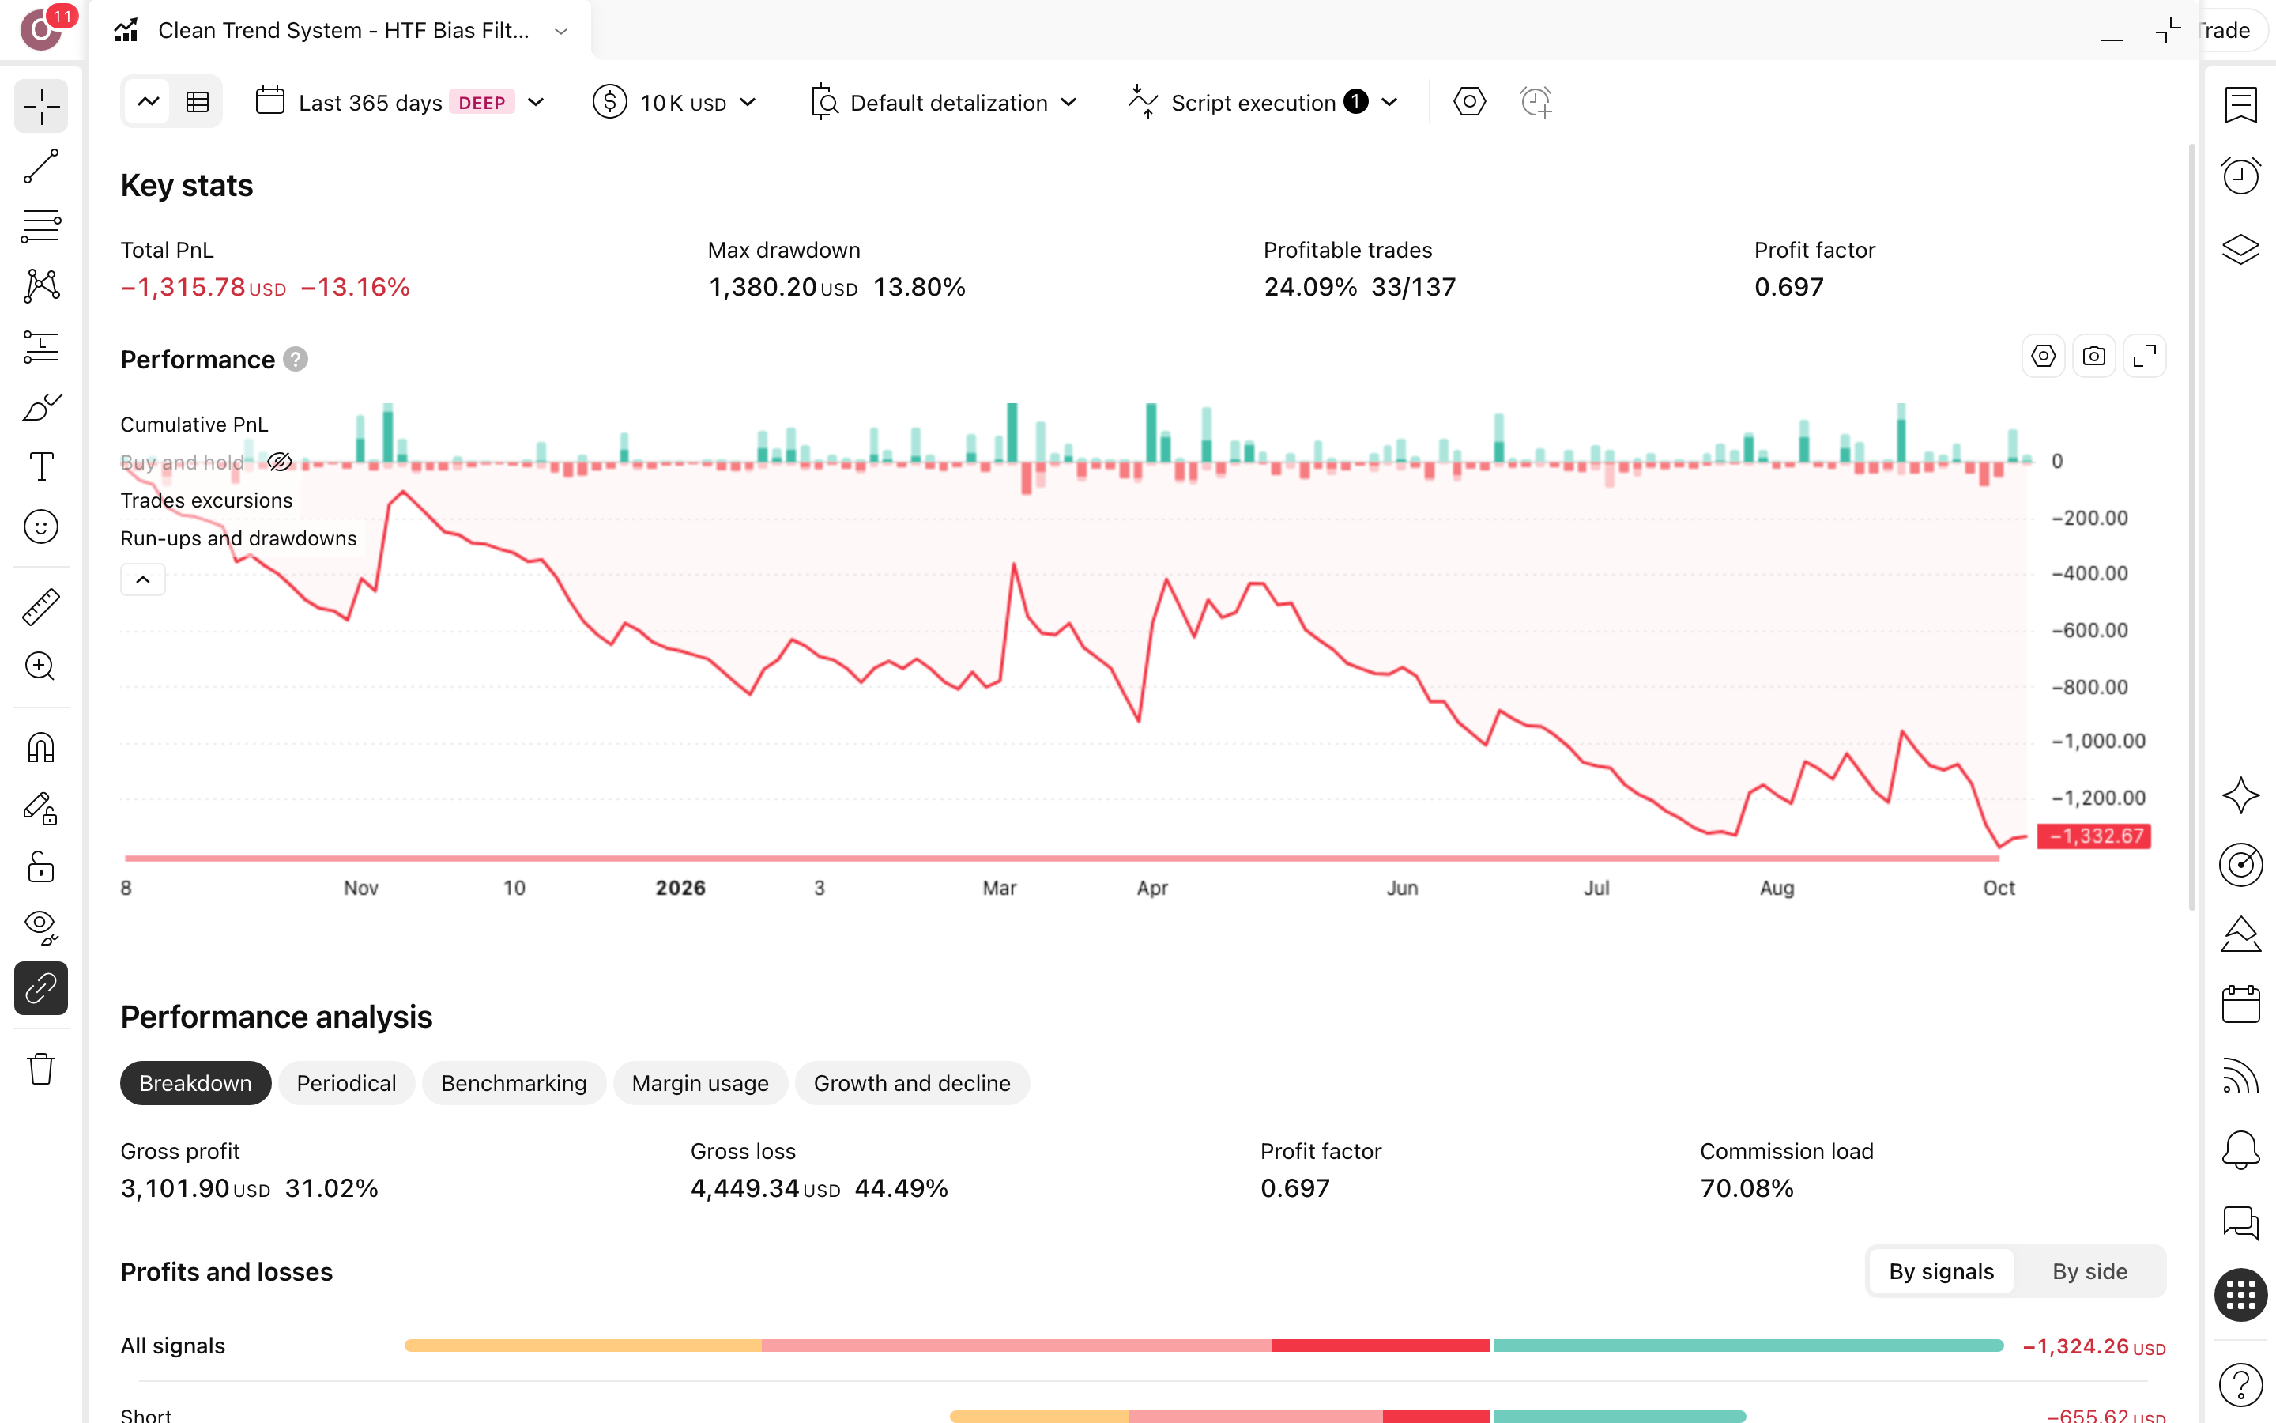Select the Periodical analysis tab

coord(346,1083)
